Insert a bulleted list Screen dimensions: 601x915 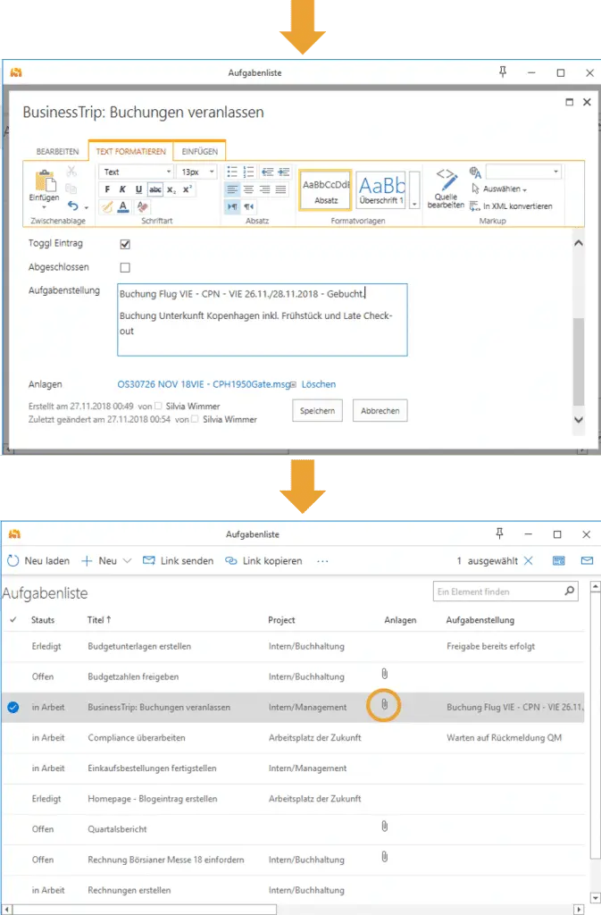pos(232,172)
